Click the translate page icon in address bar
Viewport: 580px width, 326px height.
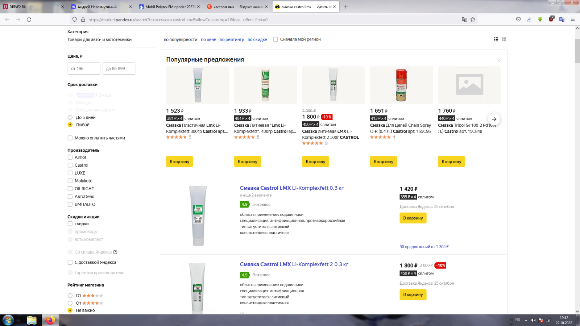pos(464,20)
